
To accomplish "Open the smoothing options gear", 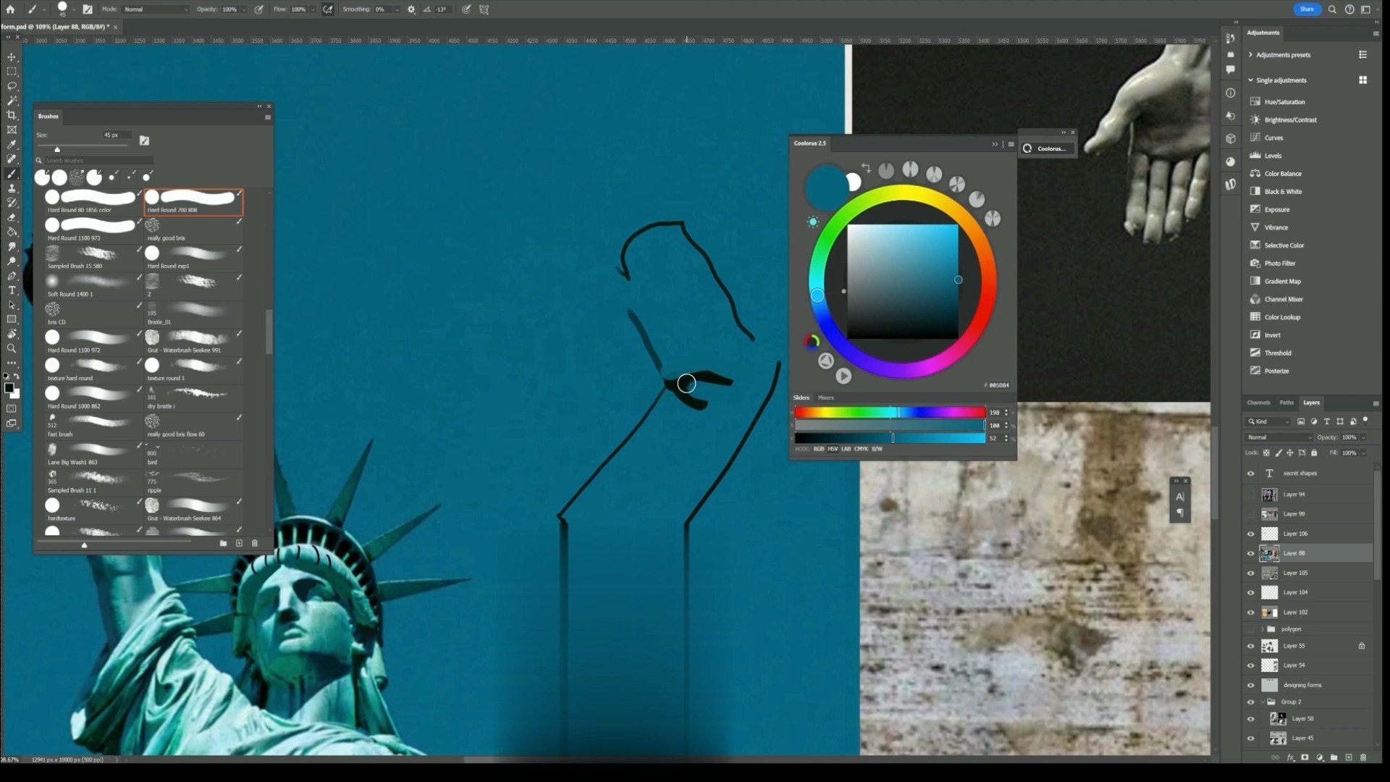I will click(x=411, y=9).
